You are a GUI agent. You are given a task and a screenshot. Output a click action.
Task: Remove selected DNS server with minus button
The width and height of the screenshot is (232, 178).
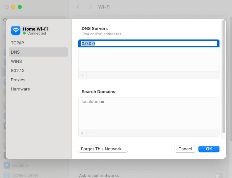90,75
